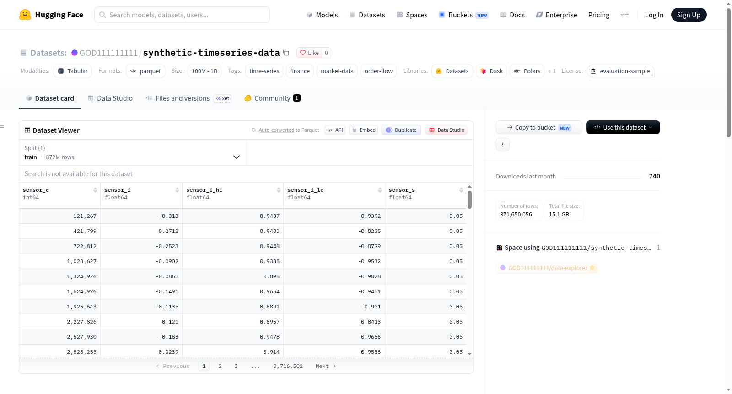The height and width of the screenshot is (394, 732).
Task: Open the Datasets nav item
Action: (367, 15)
